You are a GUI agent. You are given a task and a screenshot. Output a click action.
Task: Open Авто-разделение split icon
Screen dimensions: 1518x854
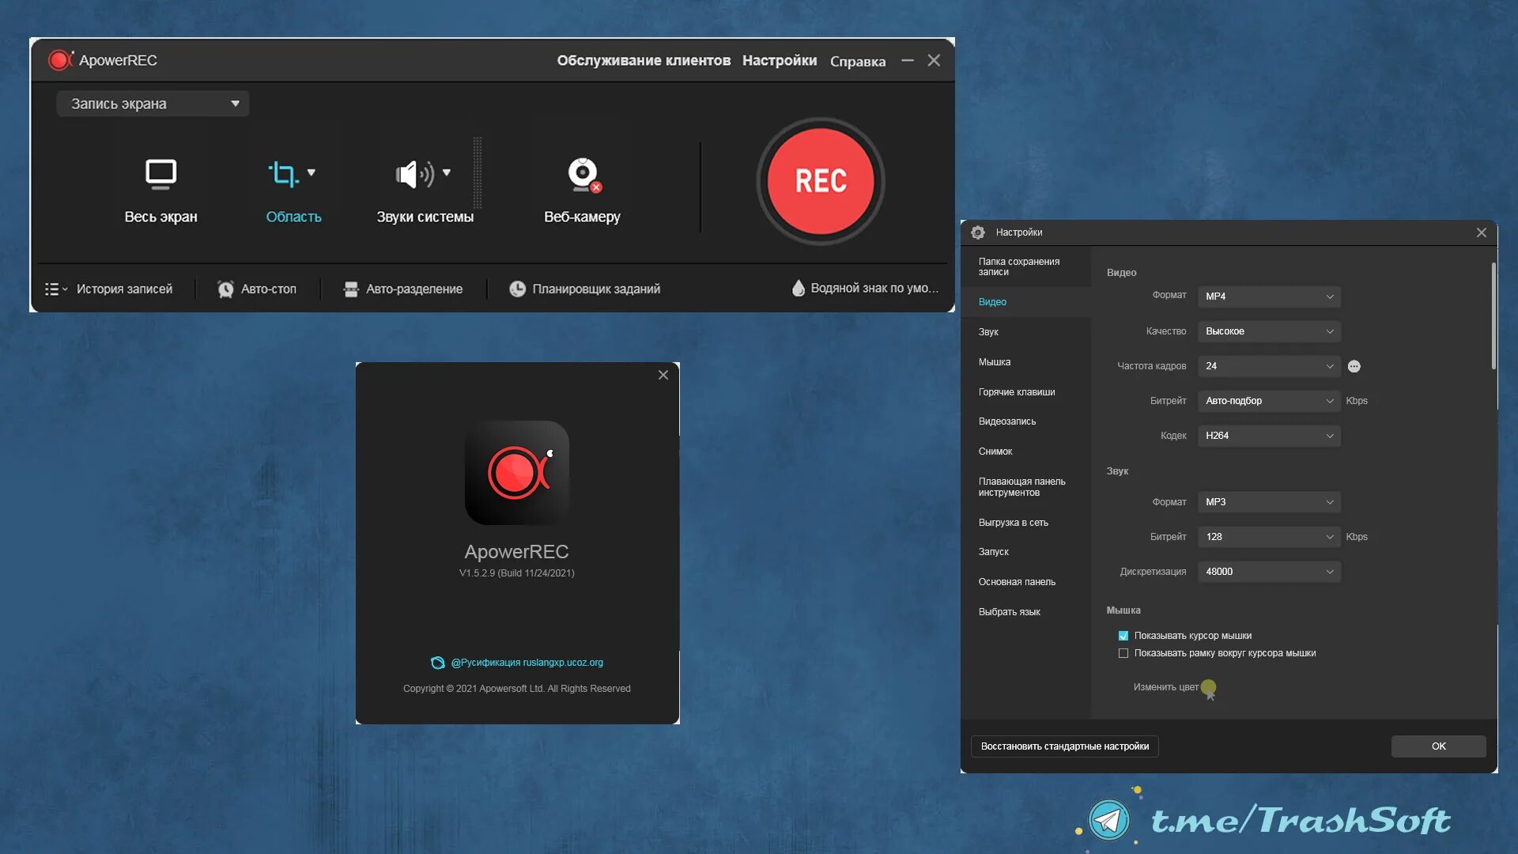point(351,289)
